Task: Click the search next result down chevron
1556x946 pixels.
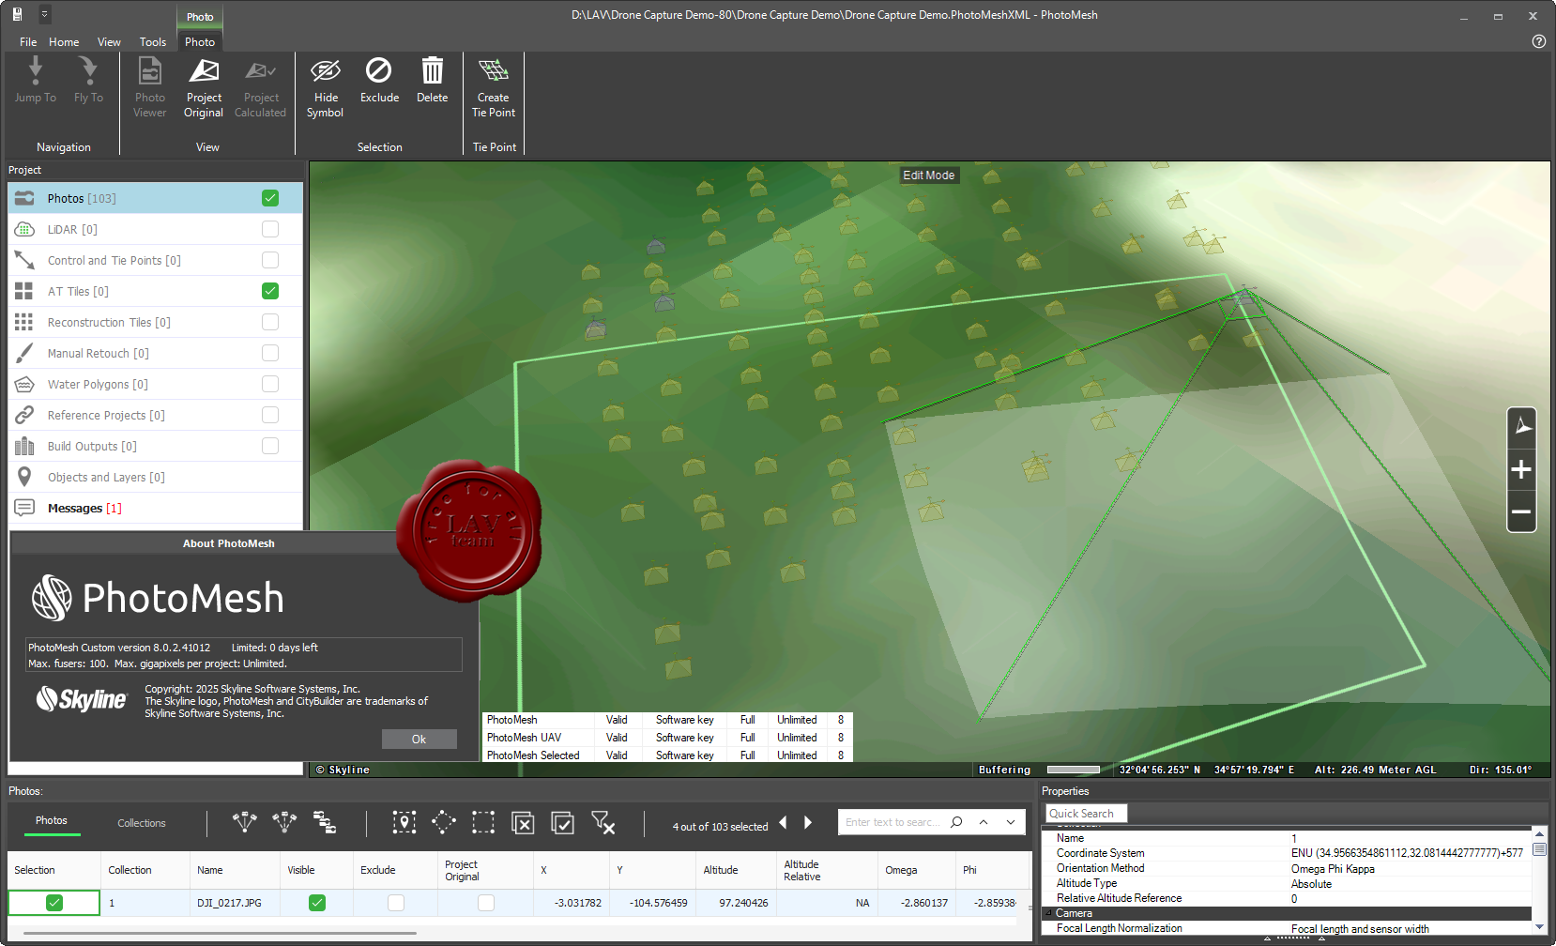Action: (x=1011, y=822)
